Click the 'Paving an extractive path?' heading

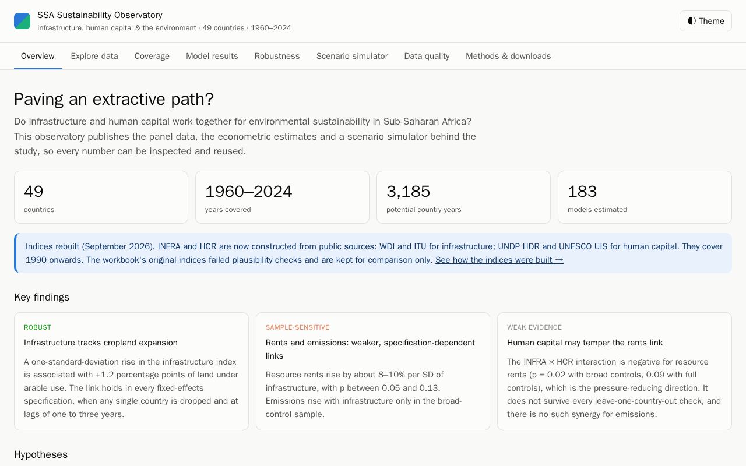click(x=114, y=99)
